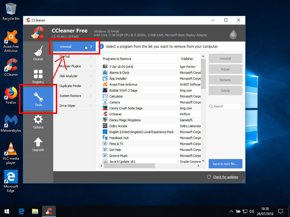Click File Explorer in the taskbar
The height and width of the screenshot is (217, 290).
tap(35, 211)
